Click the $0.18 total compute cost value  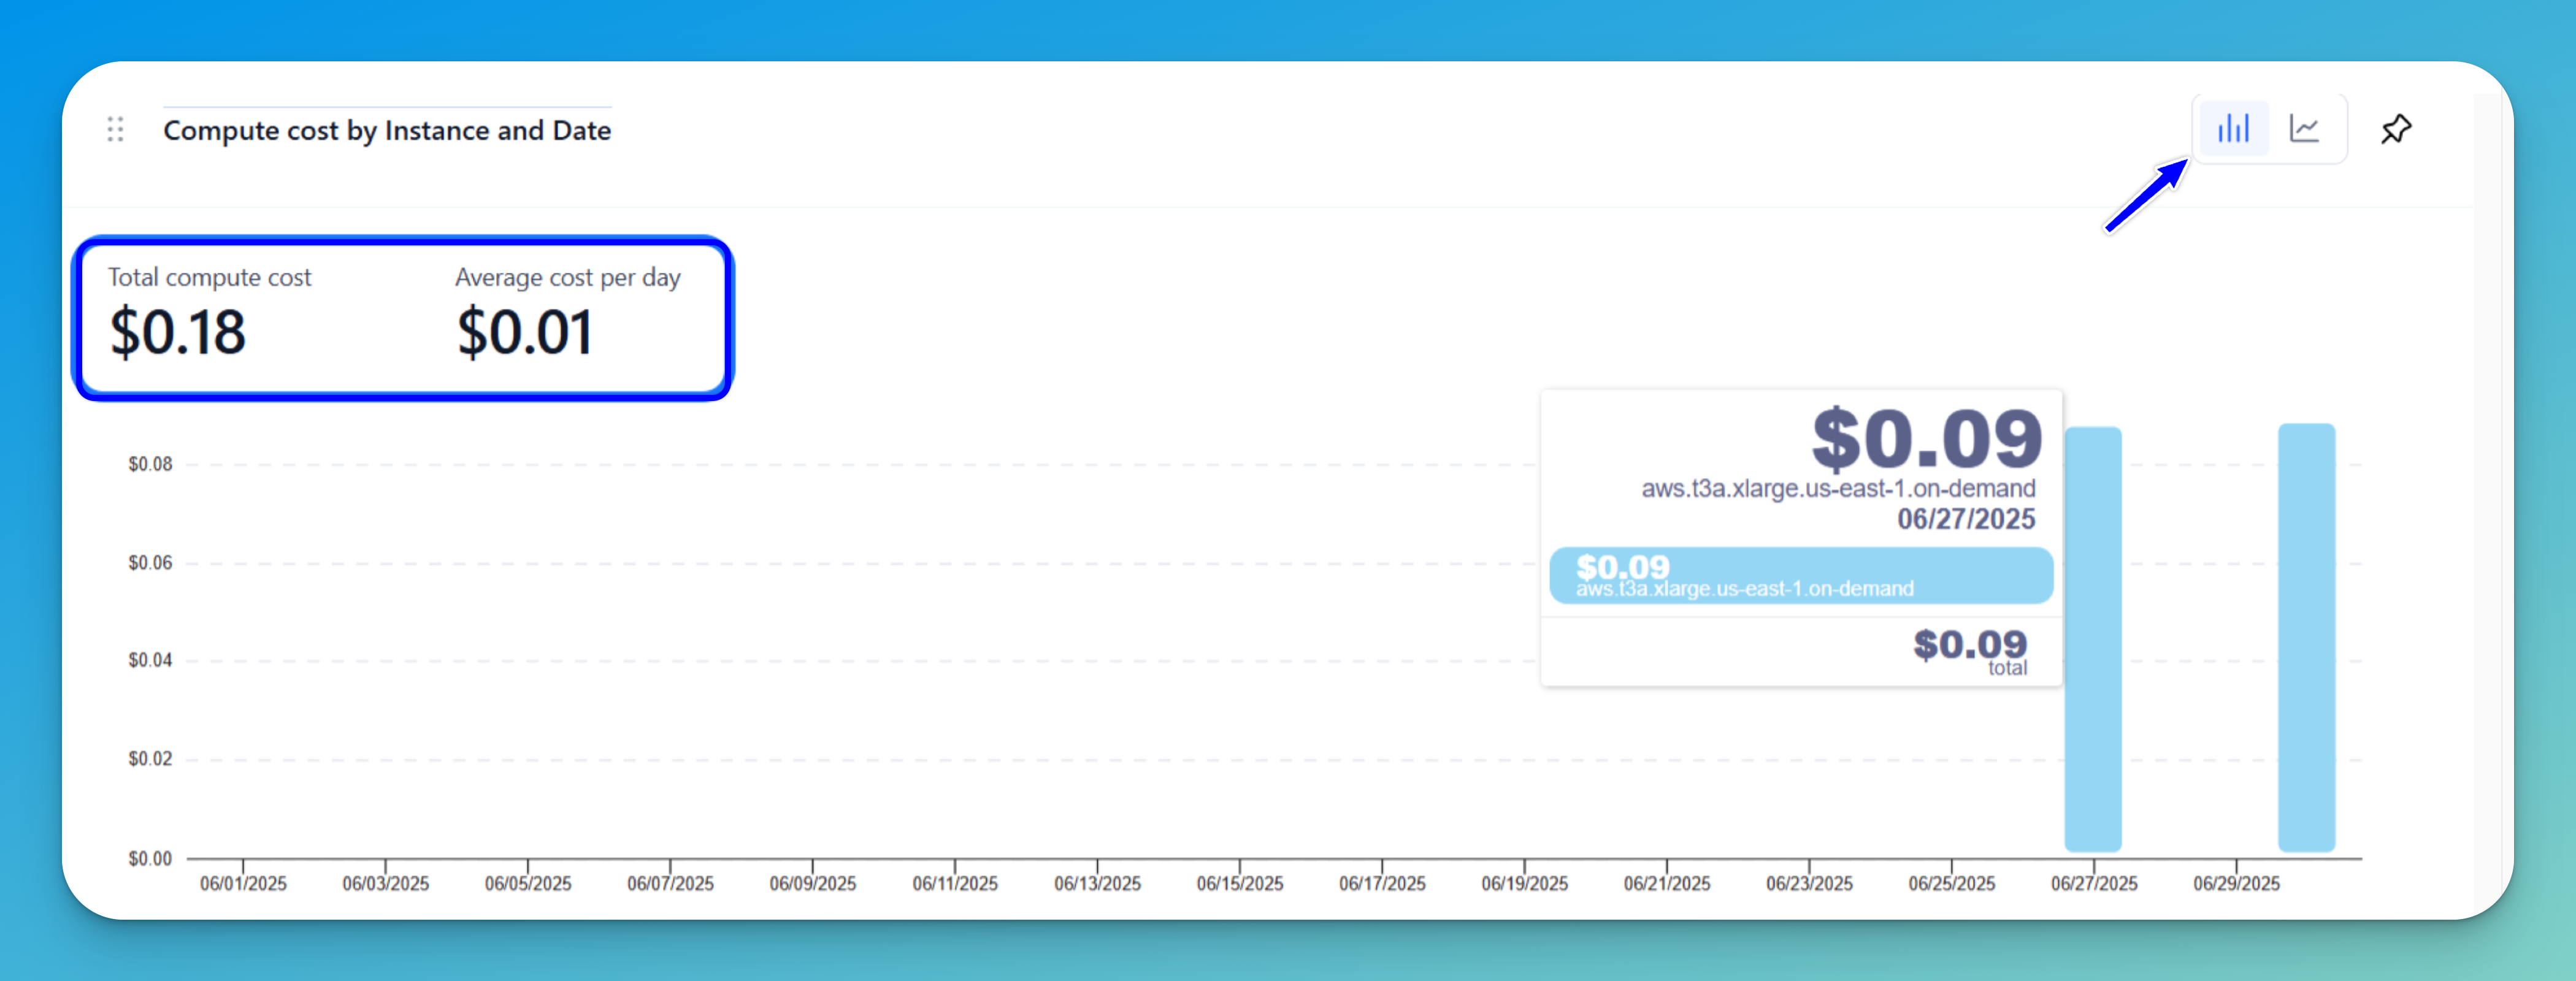point(177,333)
